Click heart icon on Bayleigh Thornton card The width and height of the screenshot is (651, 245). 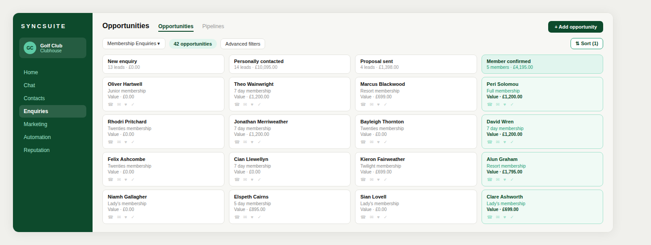378,142
